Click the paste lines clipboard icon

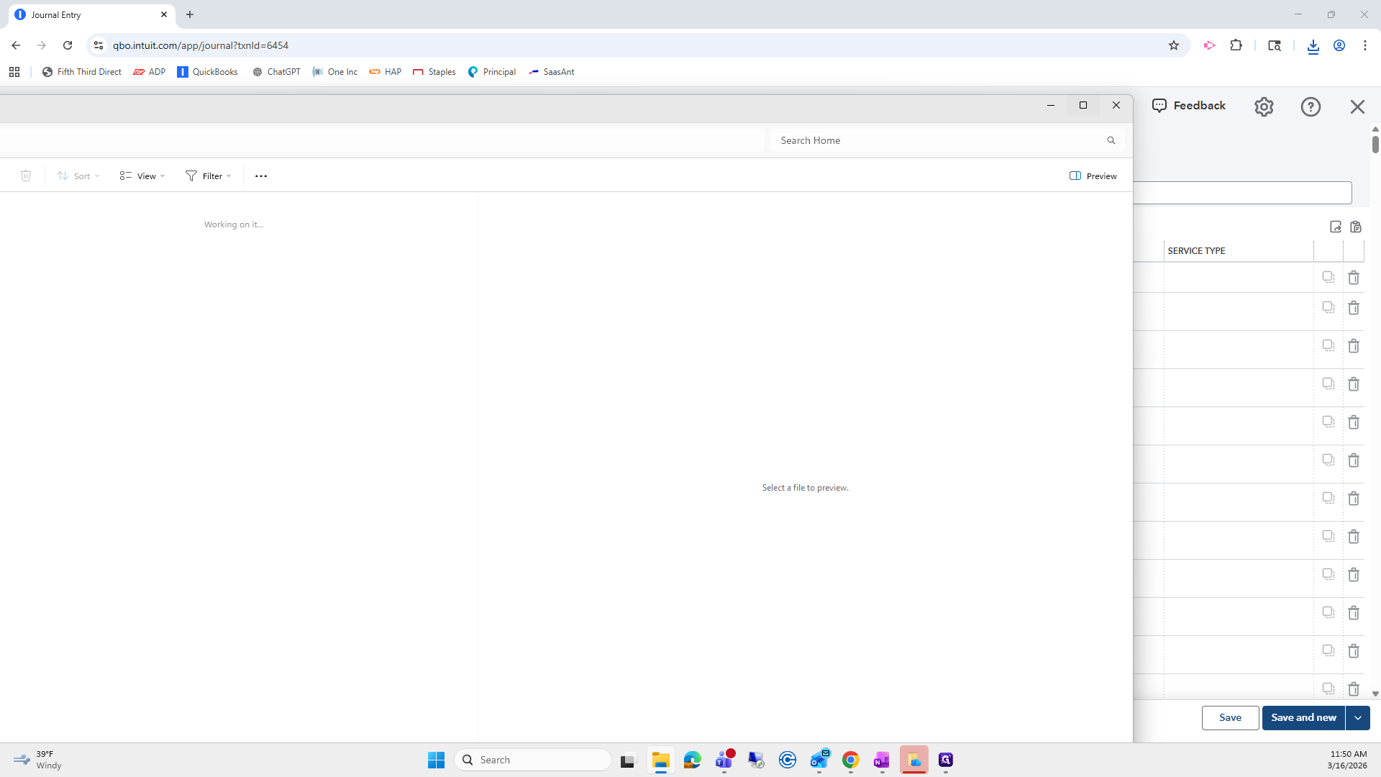[1356, 227]
